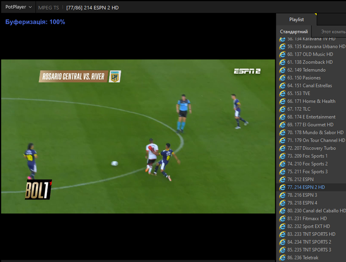Click the MPEG TS format label

click(49, 8)
